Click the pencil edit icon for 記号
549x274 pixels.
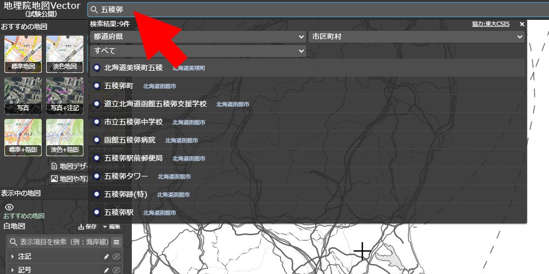107,270
